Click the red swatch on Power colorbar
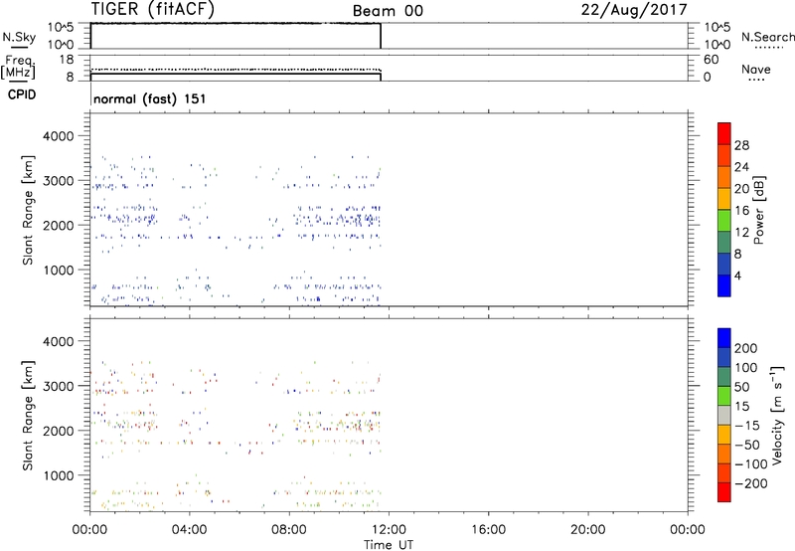Screen dimensions: 795x551 pos(724,133)
